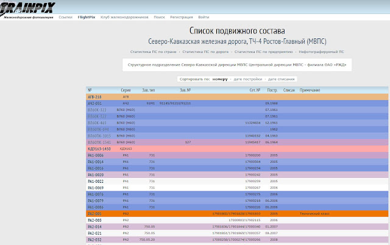390x245 pixels.
Task: Click heading Список подвижного состава
Action: click(237, 31)
